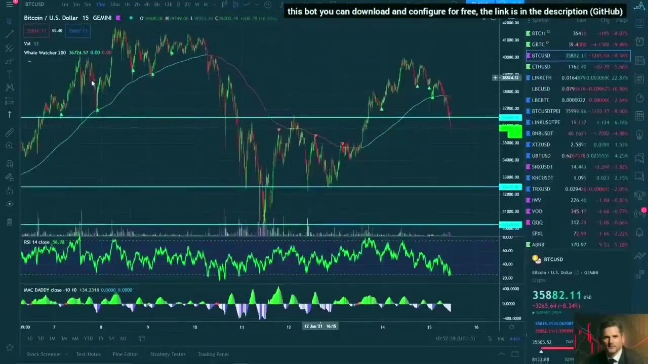
Task: Select the trend line drawing tool
Action: (9, 34)
